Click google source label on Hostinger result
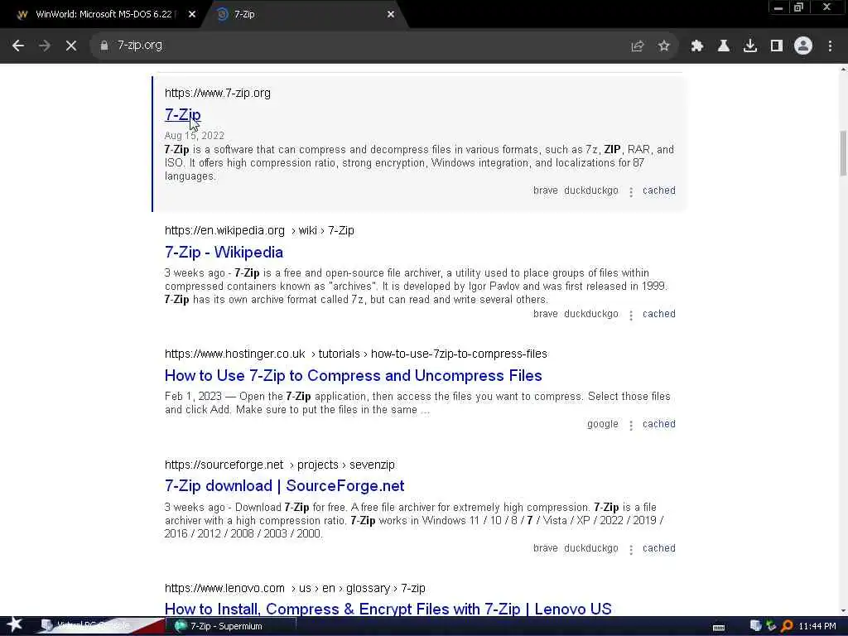Screen dimensions: 848x636 pos(603,424)
